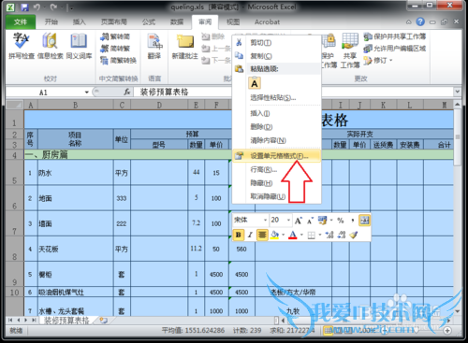
Task: Switch to the 公式 (Formulas) tab
Action: coord(149,21)
